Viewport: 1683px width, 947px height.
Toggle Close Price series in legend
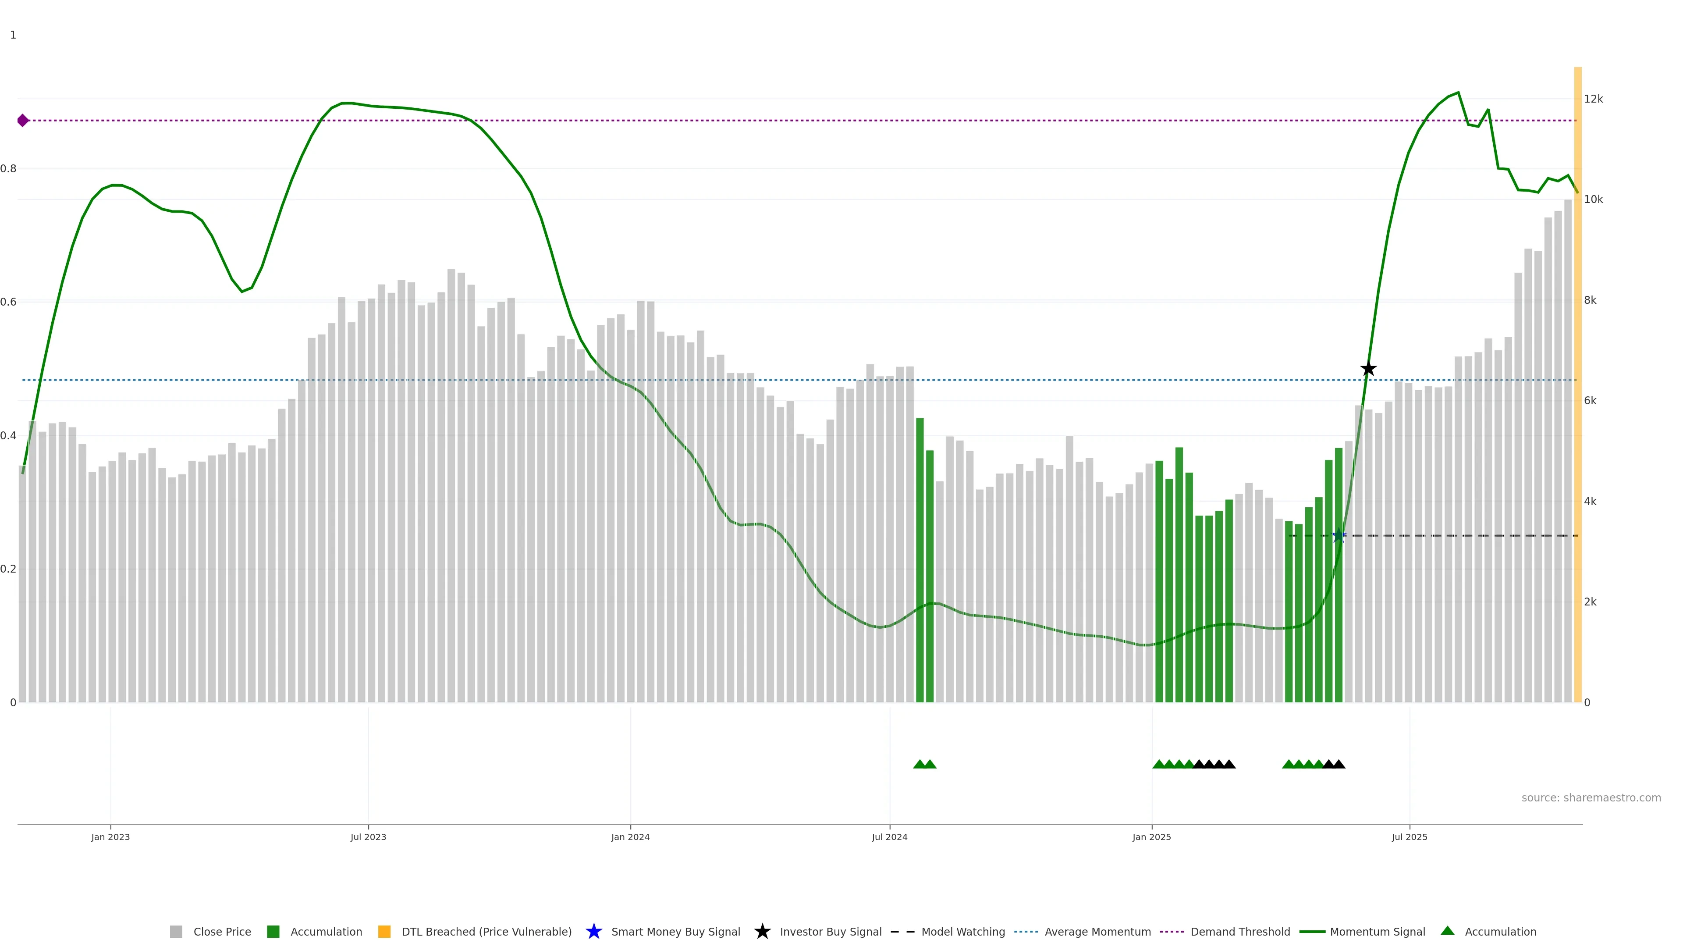click(222, 931)
